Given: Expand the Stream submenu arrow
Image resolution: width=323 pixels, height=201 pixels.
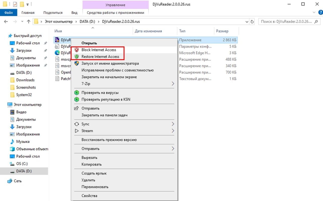Looking at the screenshot, I should click(x=173, y=131).
